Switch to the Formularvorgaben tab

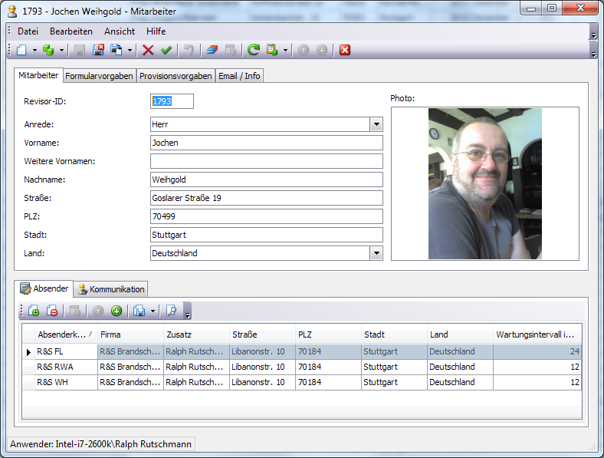click(x=99, y=76)
